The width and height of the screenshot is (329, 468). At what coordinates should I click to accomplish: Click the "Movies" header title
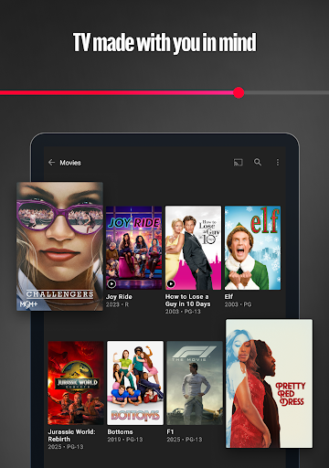70,163
